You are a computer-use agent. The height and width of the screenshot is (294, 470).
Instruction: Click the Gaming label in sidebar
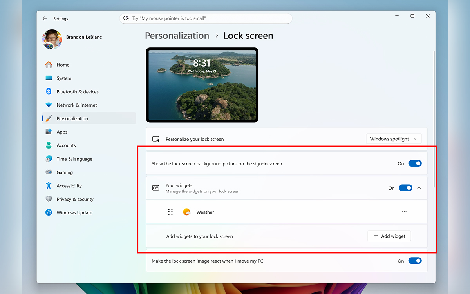(65, 172)
